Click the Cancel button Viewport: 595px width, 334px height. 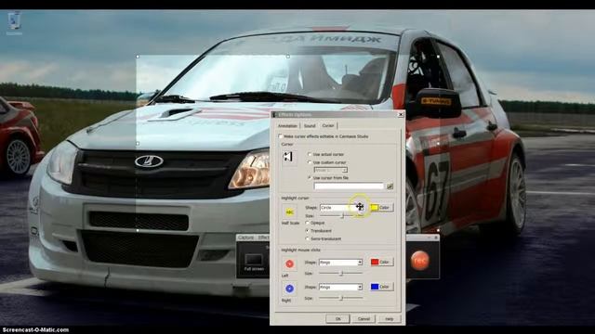point(364,319)
